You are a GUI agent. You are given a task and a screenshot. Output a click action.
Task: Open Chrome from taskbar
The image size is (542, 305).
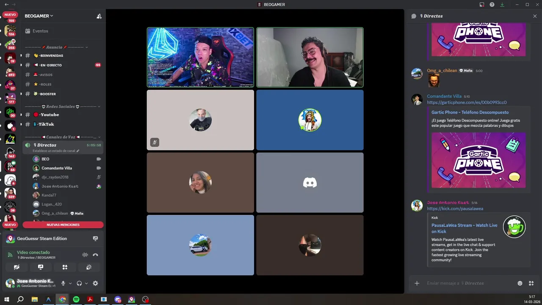(62, 299)
